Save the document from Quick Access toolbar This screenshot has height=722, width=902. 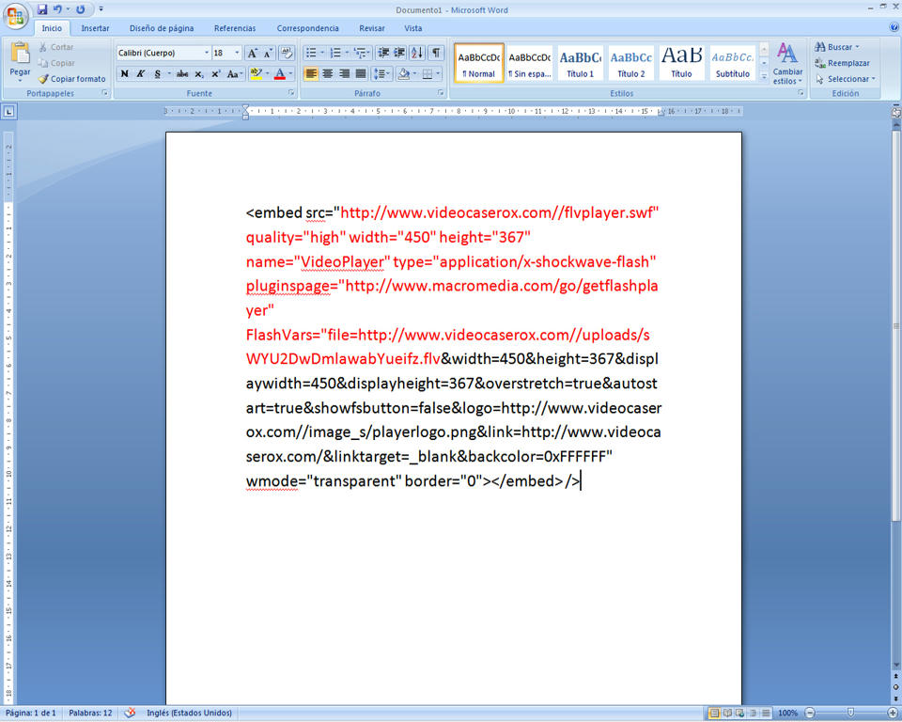click(43, 9)
